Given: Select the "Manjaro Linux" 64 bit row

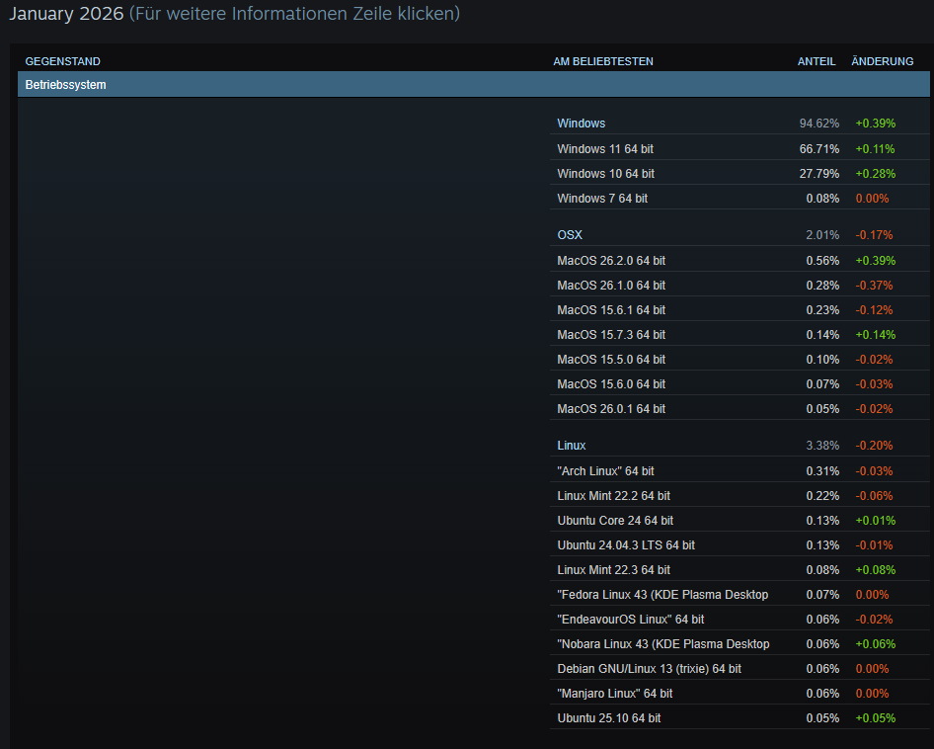Looking at the screenshot, I should click(x=739, y=694).
